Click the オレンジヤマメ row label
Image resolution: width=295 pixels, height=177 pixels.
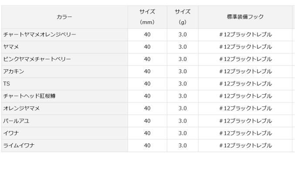coord(21,108)
